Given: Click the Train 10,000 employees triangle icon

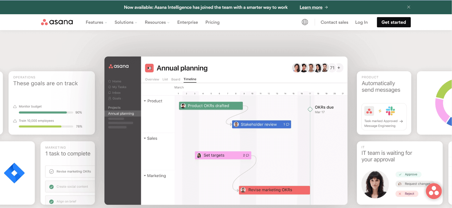Looking at the screenshot, I should 15,121.
